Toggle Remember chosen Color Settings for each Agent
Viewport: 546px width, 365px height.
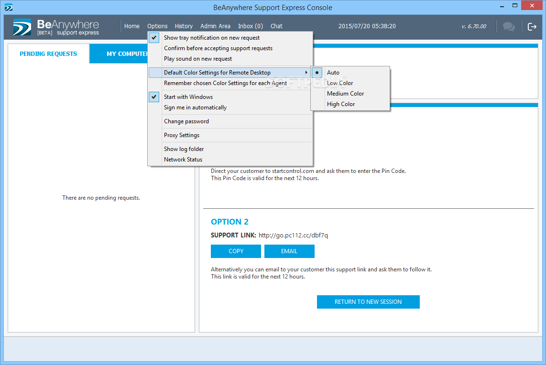230,83
